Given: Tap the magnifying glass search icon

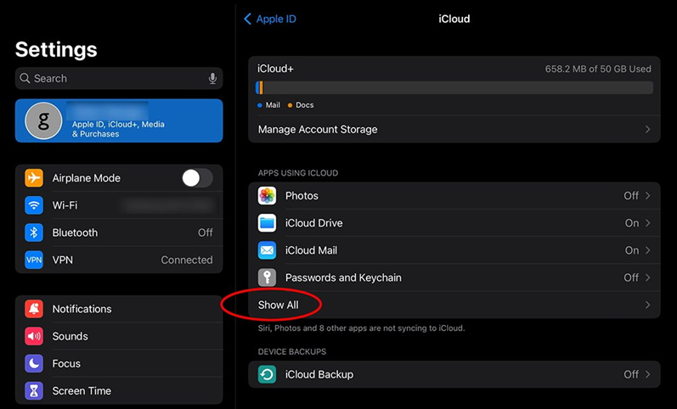Looking at the screenshot, I should [25, 78].
